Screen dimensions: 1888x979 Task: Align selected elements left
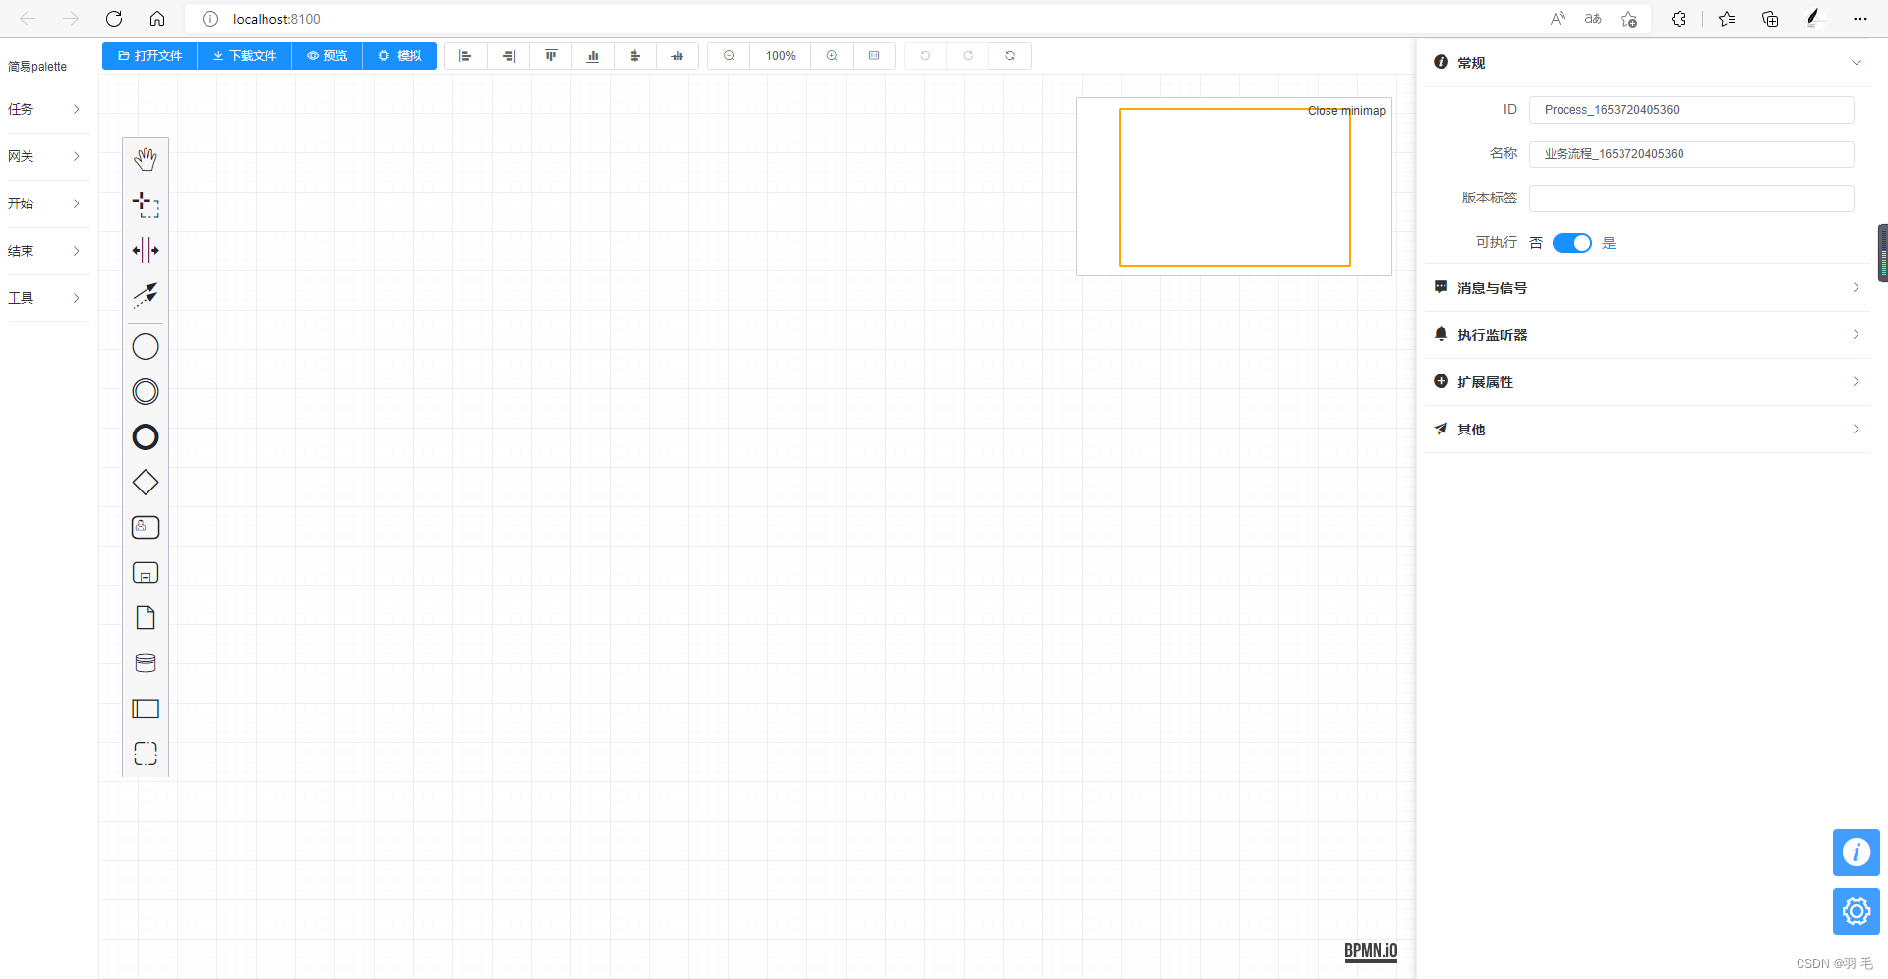pos(465,56)
